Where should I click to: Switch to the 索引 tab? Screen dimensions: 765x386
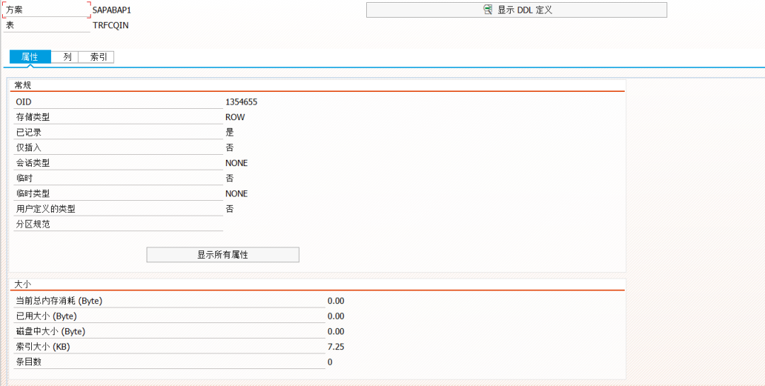[98, 57]
